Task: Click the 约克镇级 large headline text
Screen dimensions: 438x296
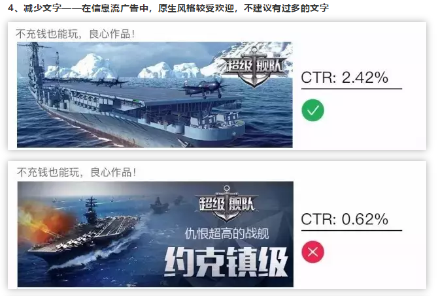Action: [226, 261]
